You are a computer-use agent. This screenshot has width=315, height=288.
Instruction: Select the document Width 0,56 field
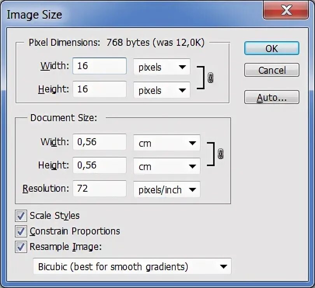pos(100,142)
